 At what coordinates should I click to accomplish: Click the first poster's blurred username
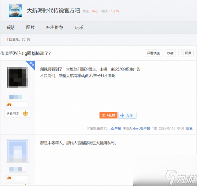[16, 97]
